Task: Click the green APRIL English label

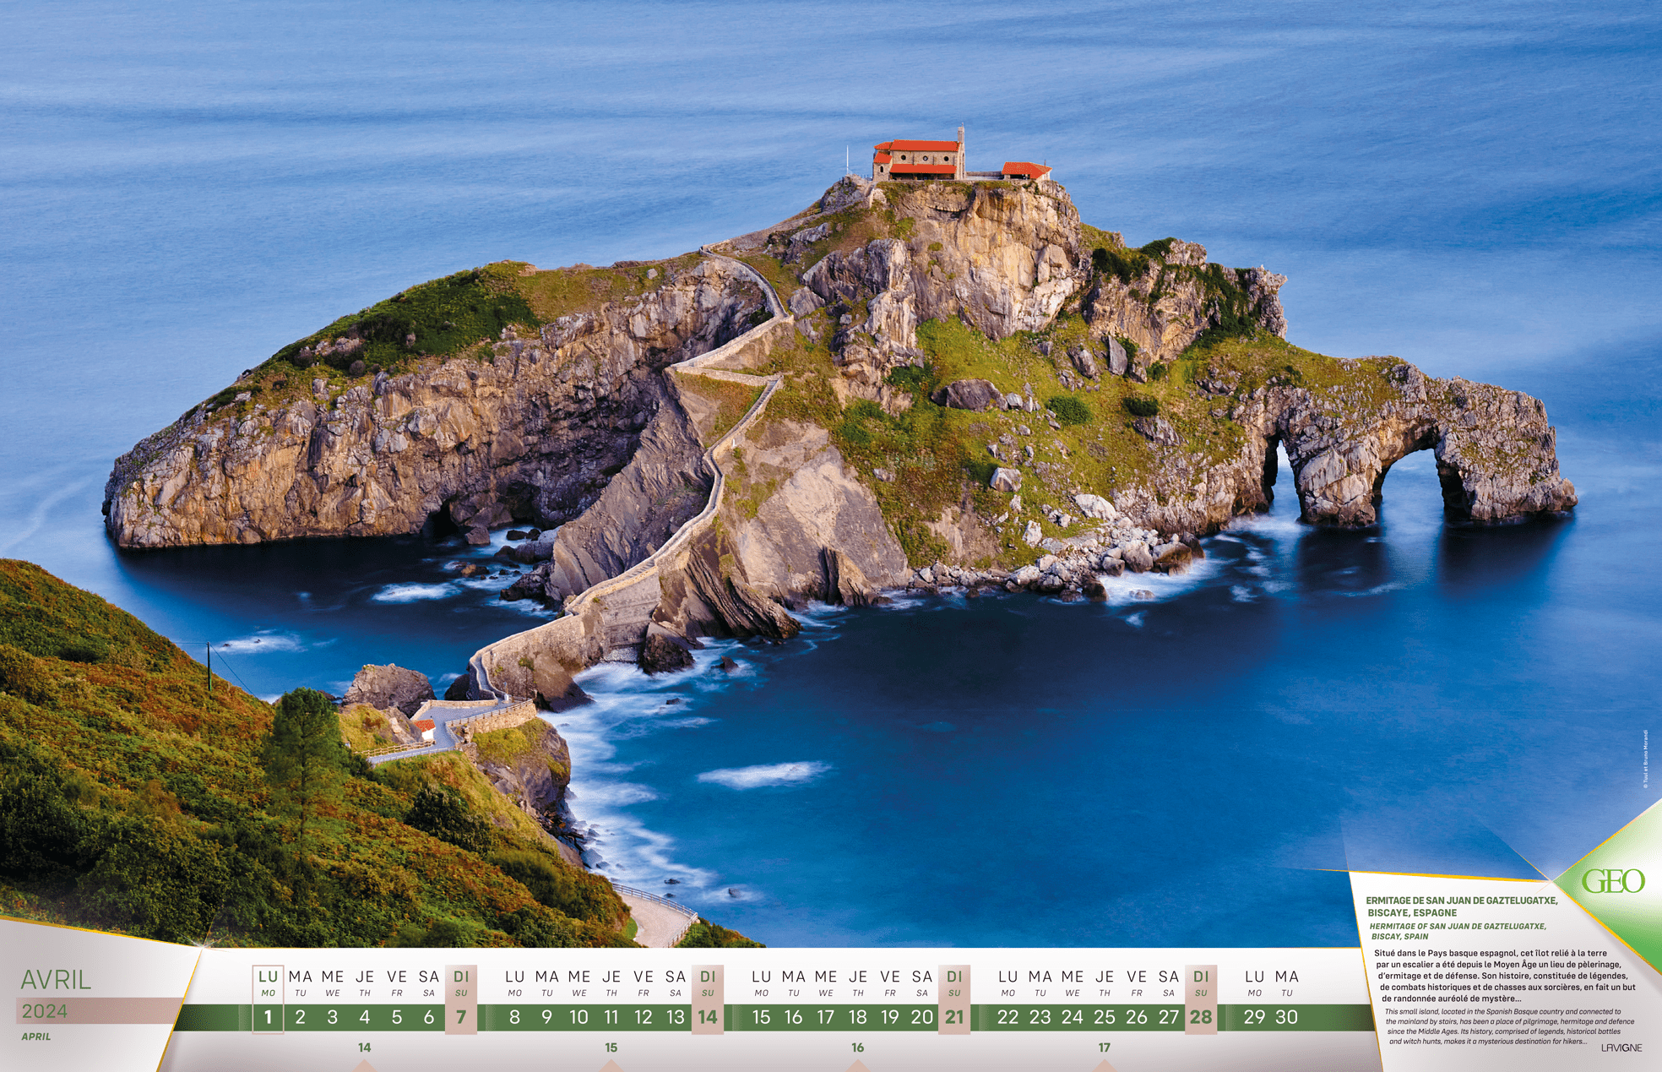Action: pos(36,1037)
